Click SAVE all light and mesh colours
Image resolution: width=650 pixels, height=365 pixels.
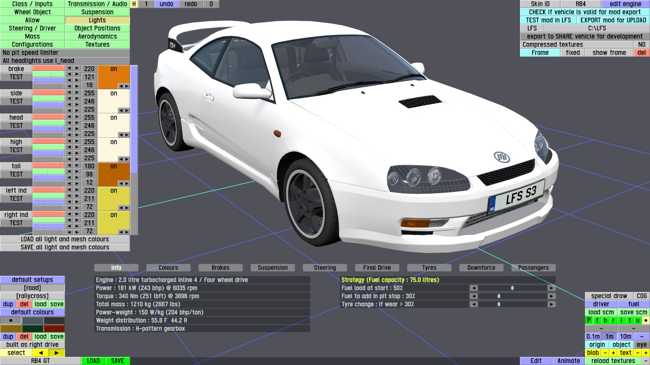[x=65, y=247]
